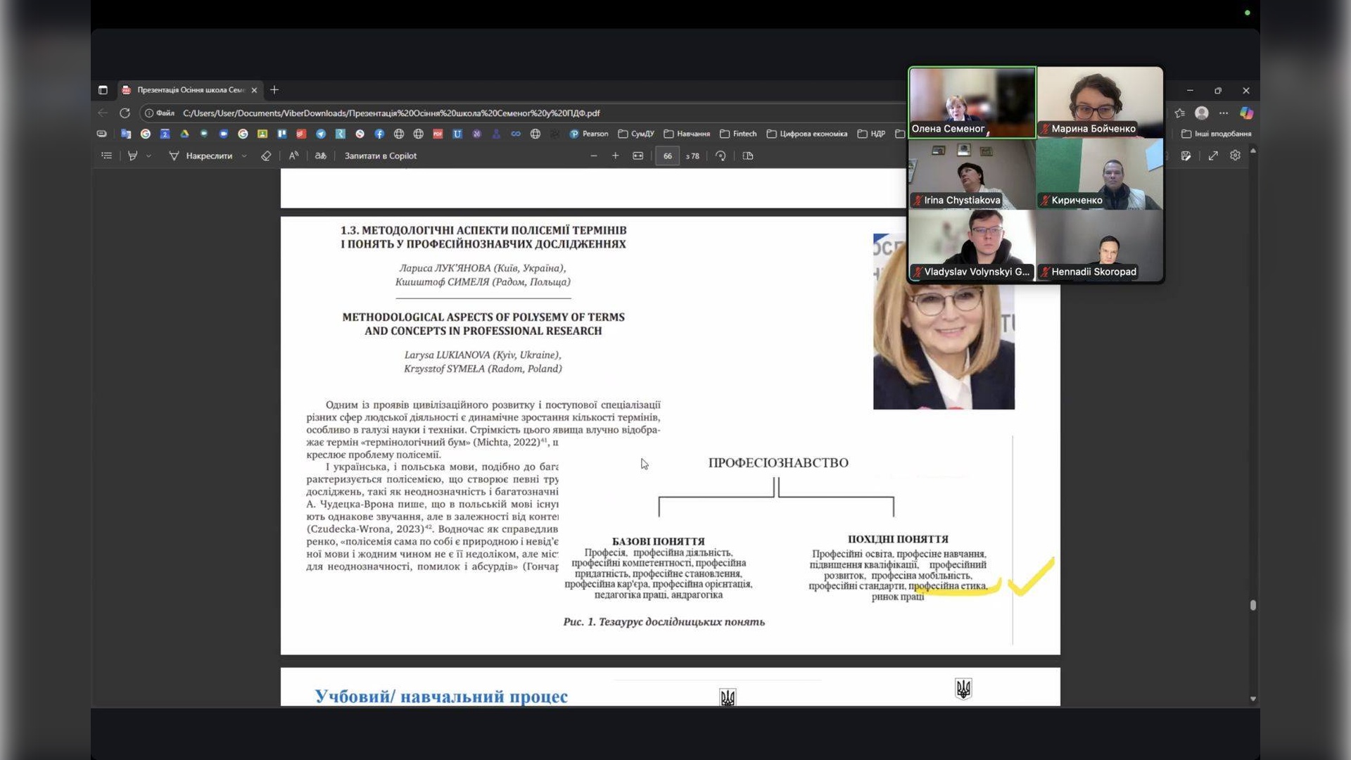
Task: Toggle the Highlight tool
Action: (x=132, y=156)
